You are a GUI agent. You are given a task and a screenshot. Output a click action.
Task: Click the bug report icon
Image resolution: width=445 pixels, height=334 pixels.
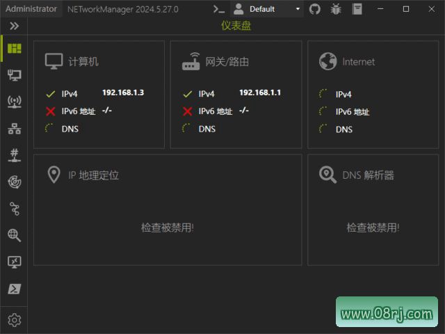click(x=336, y=9)
